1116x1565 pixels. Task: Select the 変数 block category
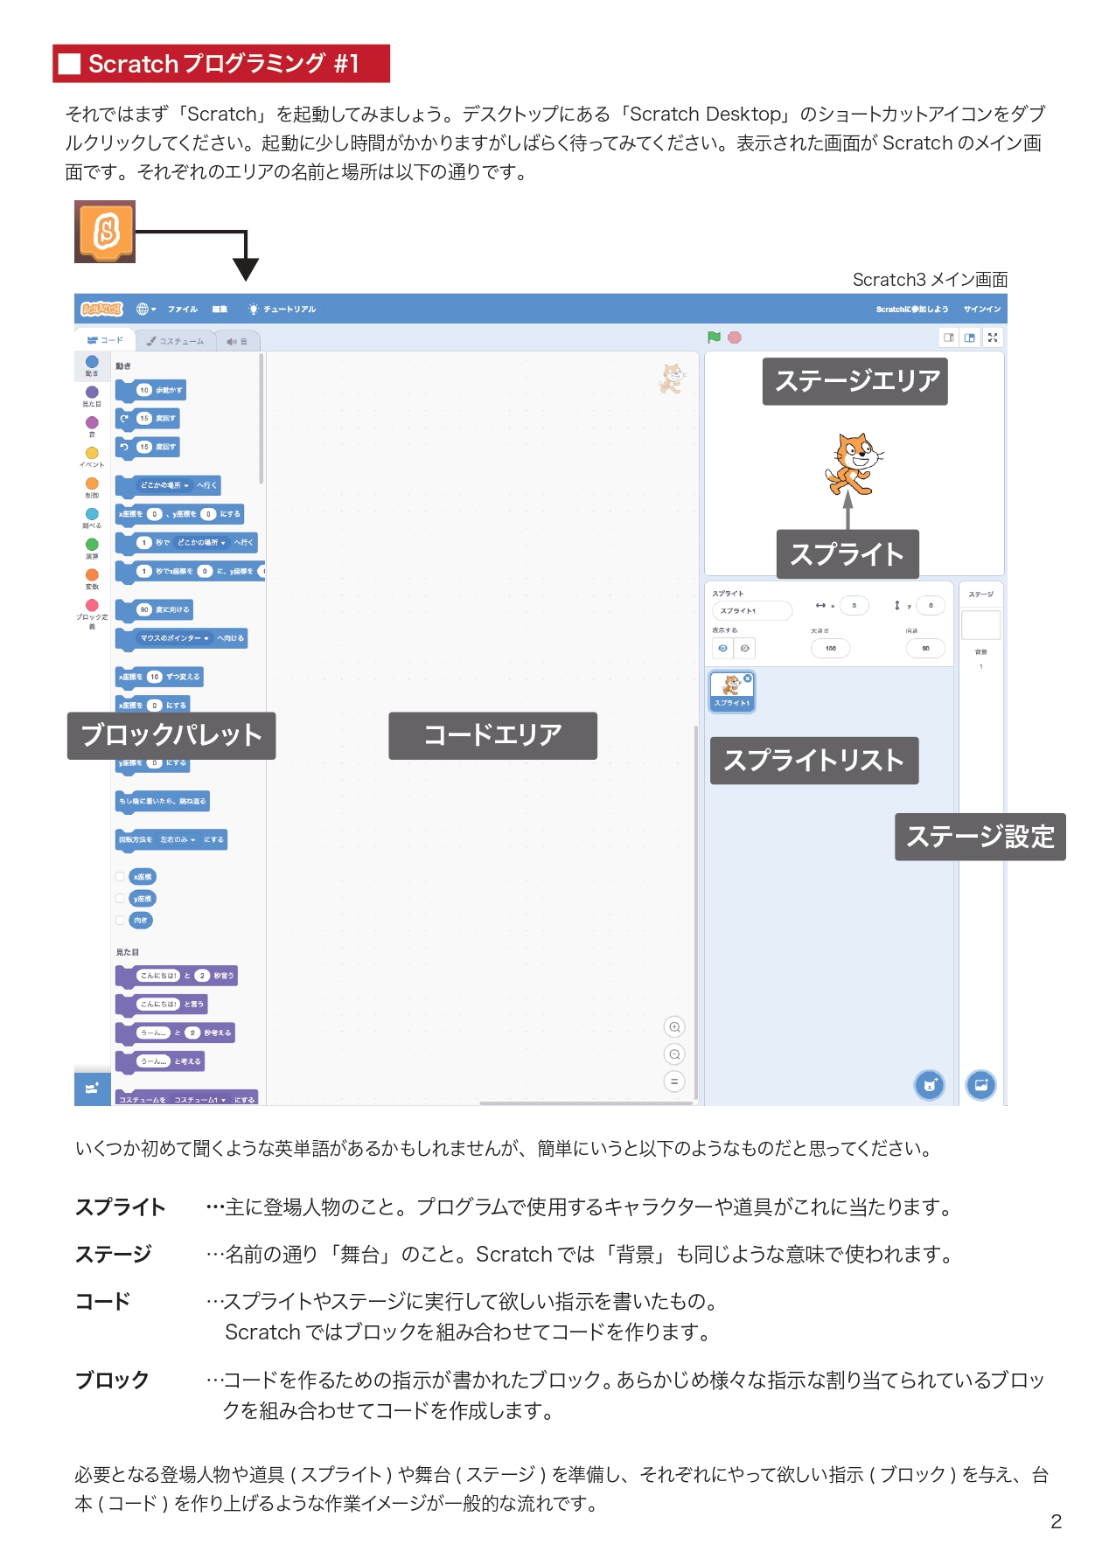(92, 579)
